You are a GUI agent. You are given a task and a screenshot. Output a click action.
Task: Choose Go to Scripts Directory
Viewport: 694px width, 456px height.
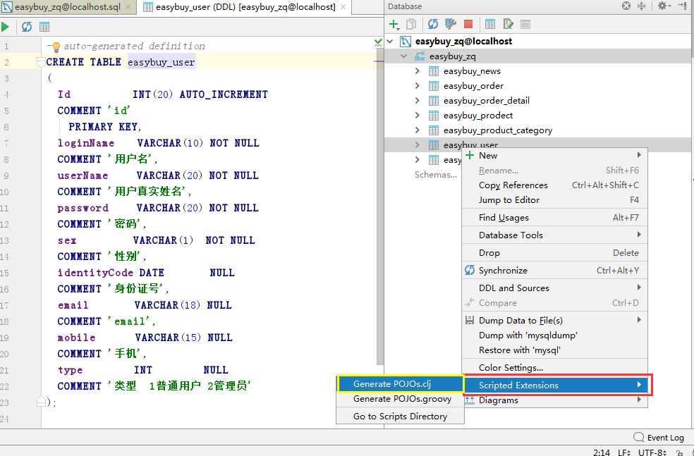tap(400, 417)
